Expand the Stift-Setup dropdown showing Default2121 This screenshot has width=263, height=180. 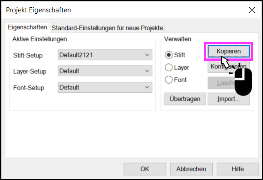105,55
